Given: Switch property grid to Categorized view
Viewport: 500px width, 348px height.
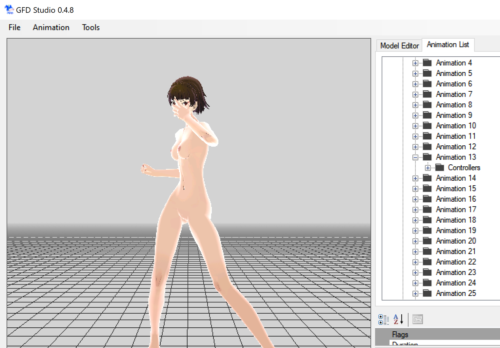Looking at the screenshot, I should (x=383, y=319).
